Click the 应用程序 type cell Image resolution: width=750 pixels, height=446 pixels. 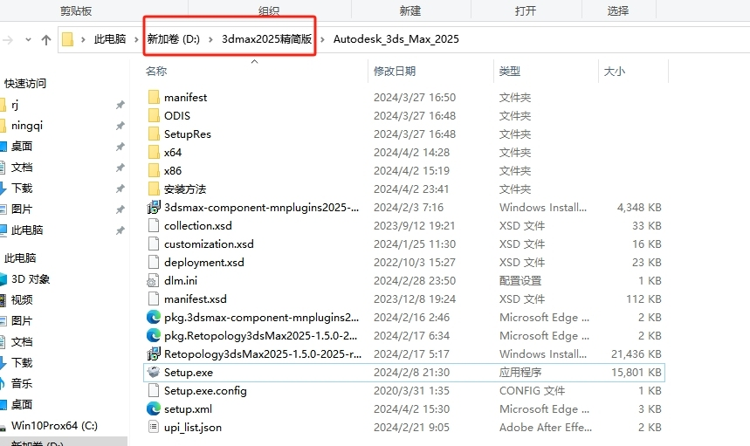click(520, 372)
